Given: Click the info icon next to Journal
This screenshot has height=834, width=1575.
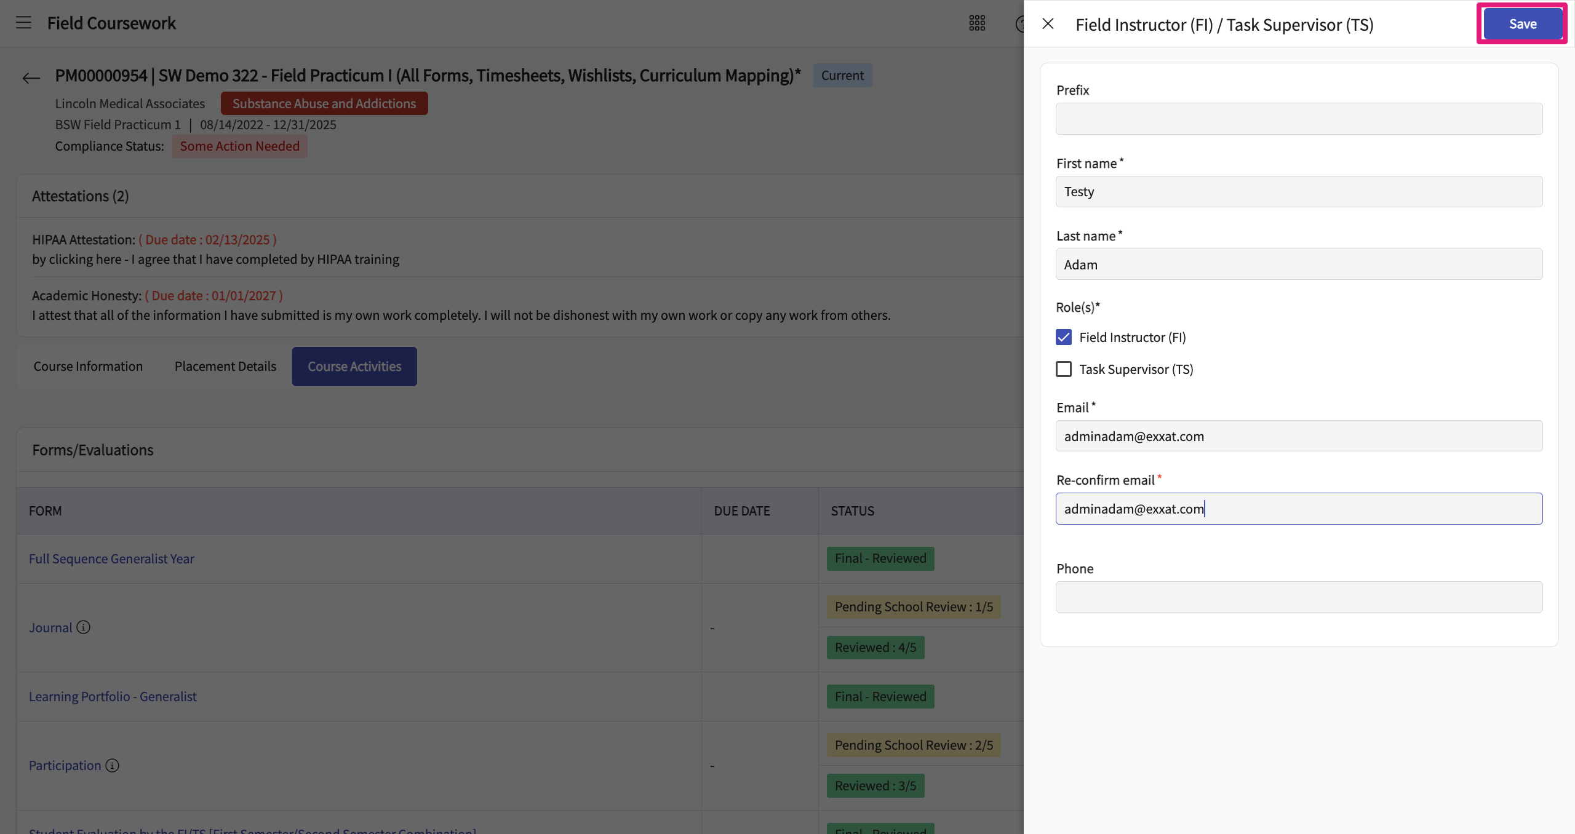Looking at the screenshot, I should (84, 627).
